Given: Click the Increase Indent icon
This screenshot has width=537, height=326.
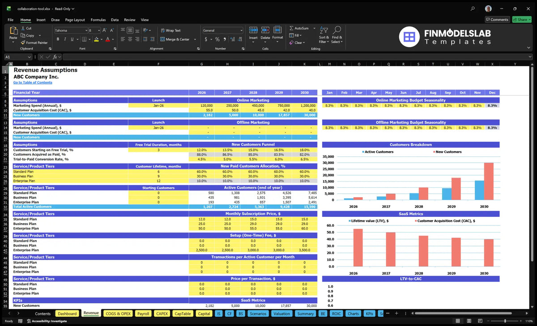Looking at the screenshot, I should point(152,39).
